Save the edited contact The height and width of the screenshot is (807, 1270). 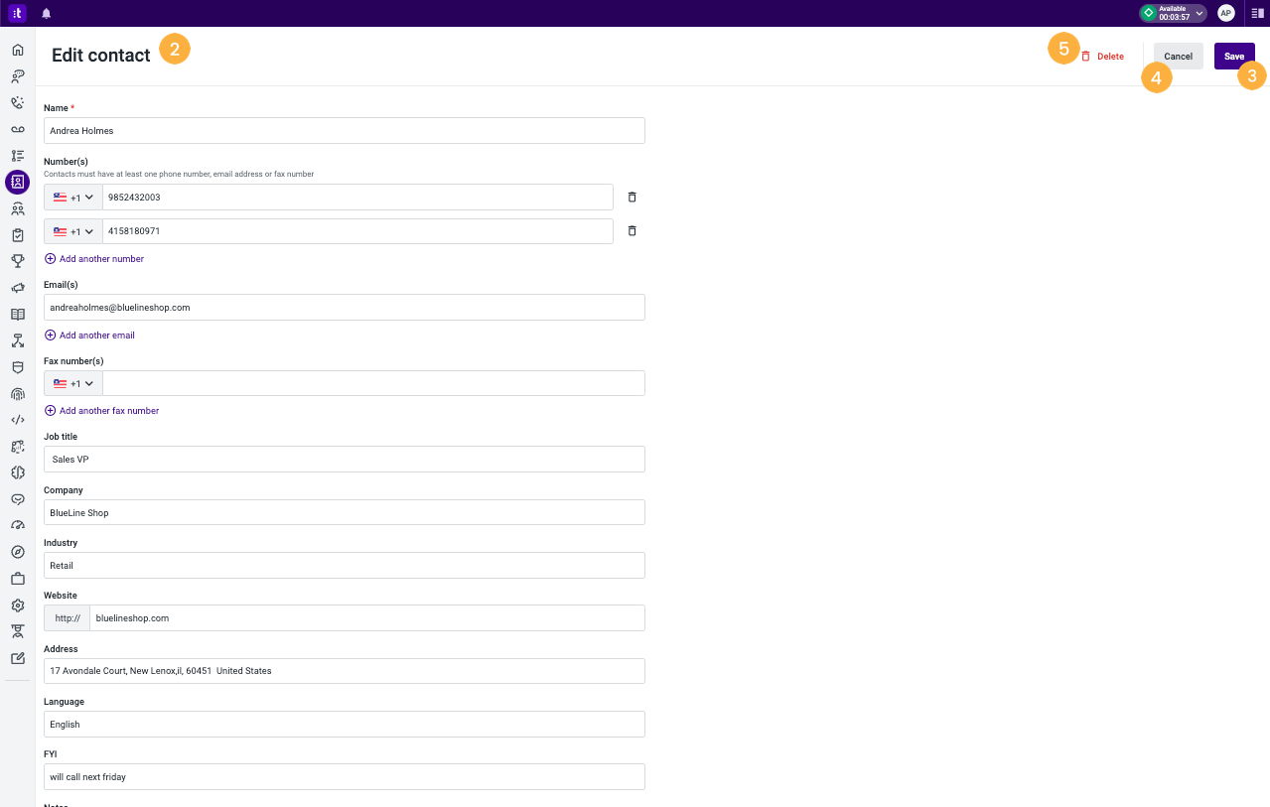(x=1233, y=56)
